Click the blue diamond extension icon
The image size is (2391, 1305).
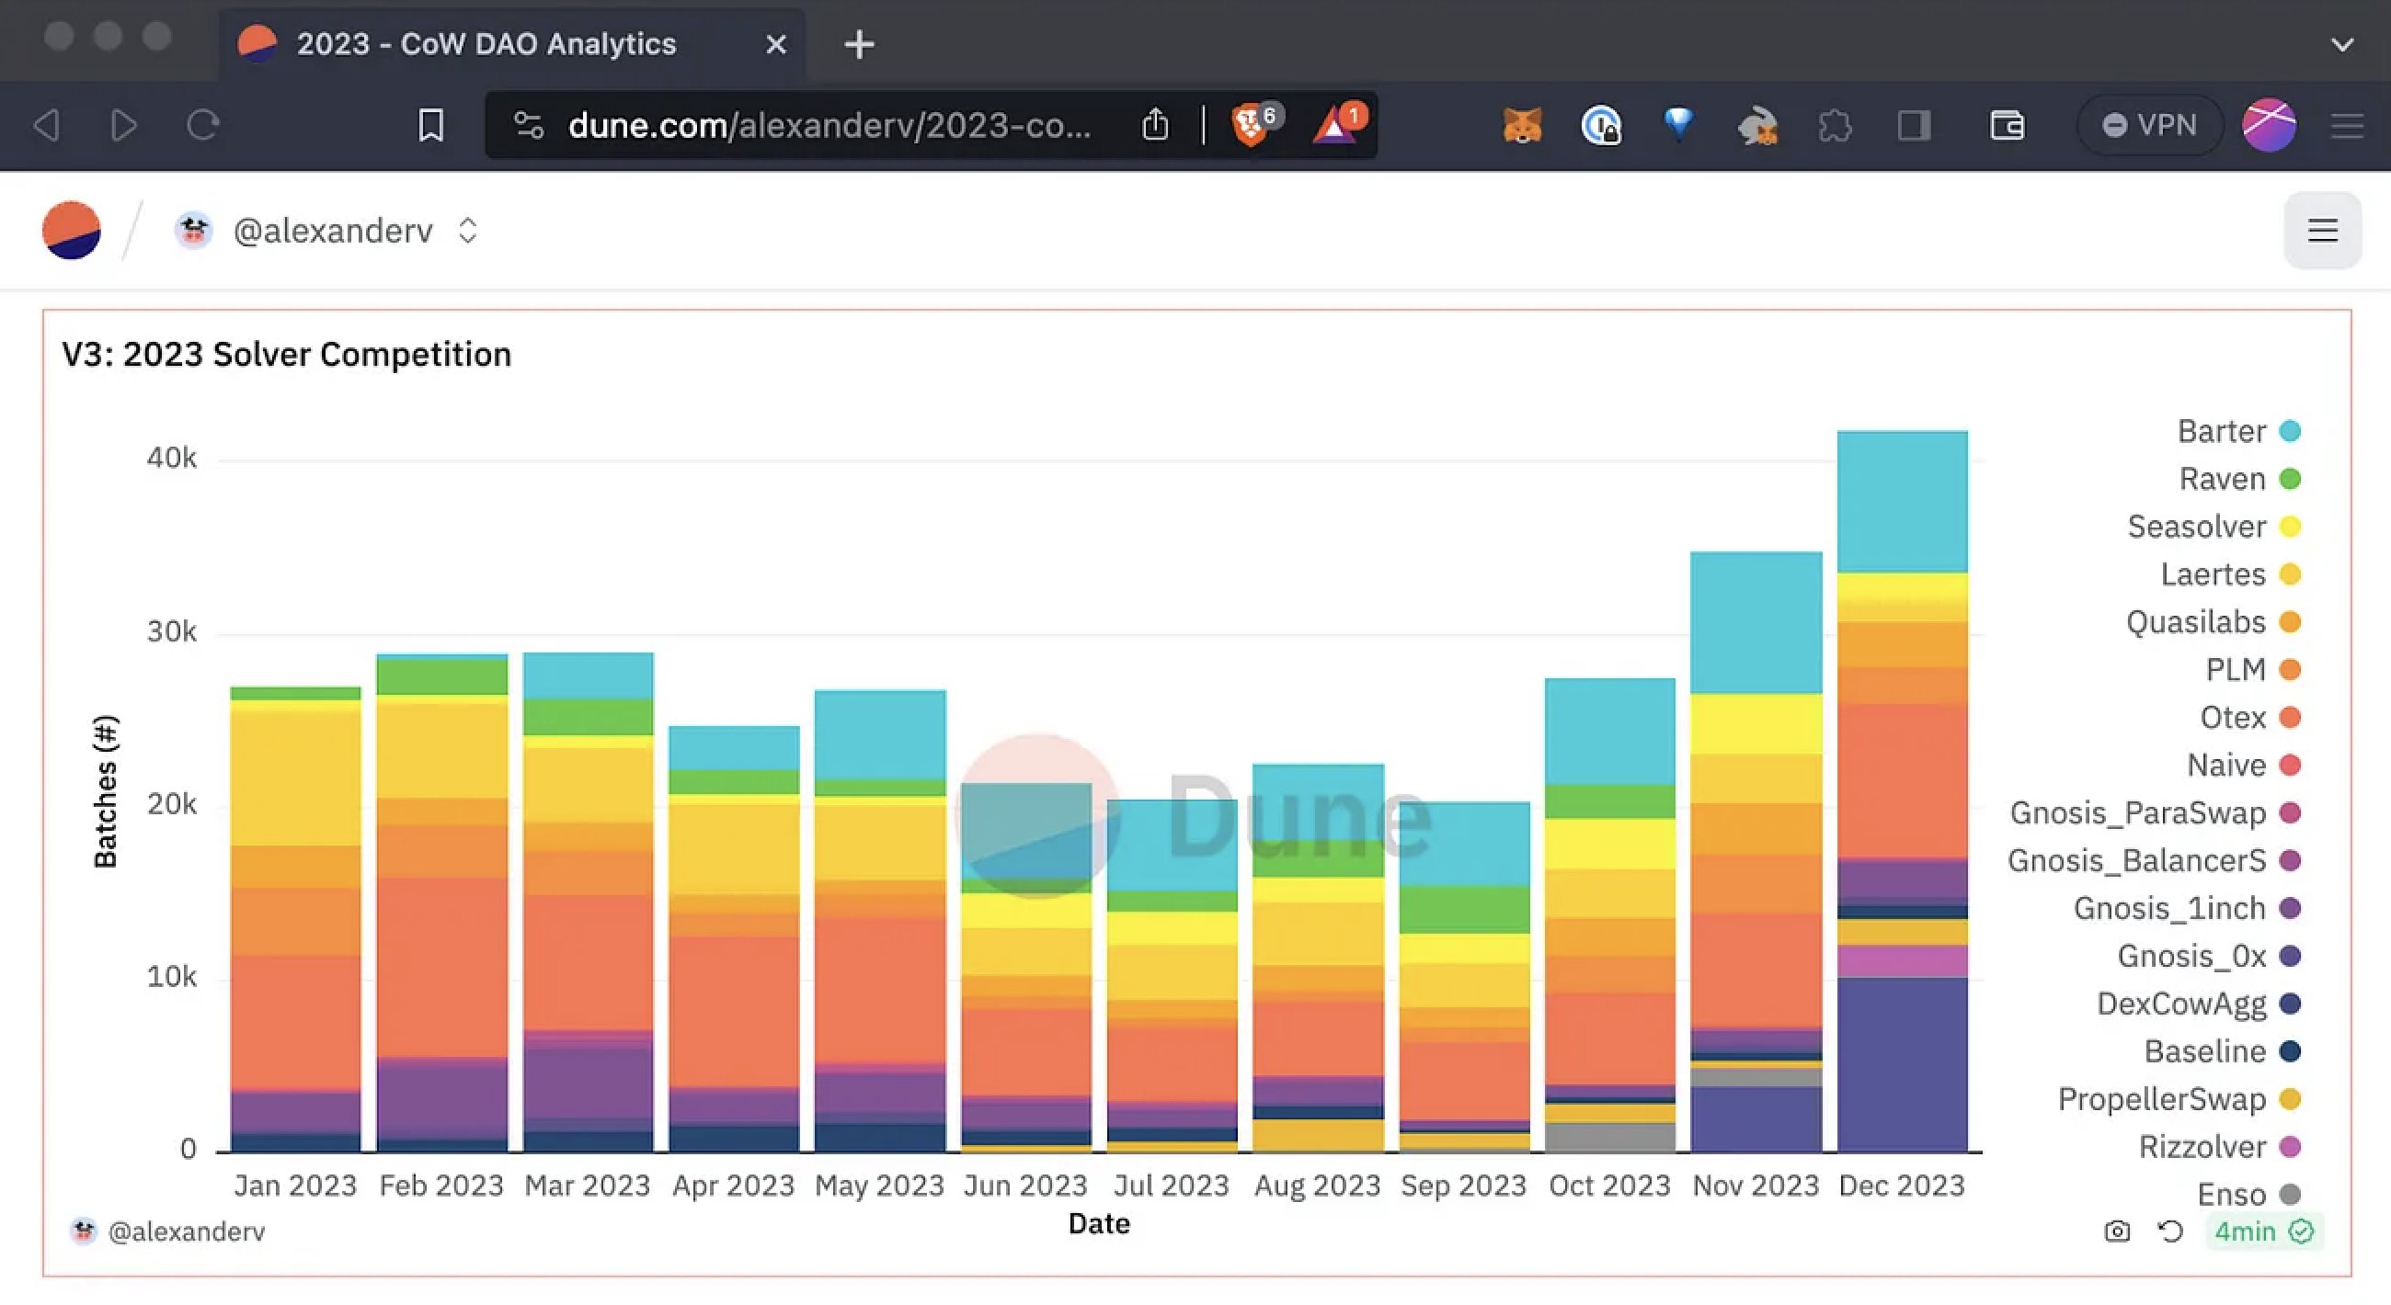(1678, 122)
